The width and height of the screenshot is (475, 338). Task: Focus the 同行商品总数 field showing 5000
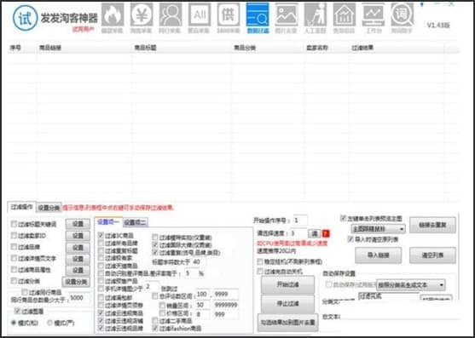(79, 298)
